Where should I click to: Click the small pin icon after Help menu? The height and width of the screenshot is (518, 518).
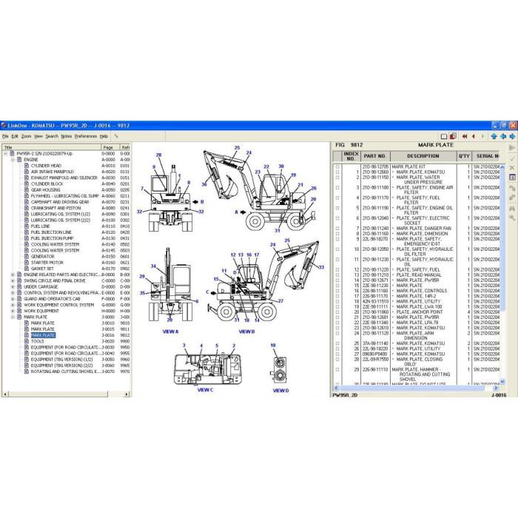[116, 135]
